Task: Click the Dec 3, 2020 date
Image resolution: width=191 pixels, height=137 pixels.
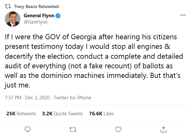Action: tap(37, 98)
